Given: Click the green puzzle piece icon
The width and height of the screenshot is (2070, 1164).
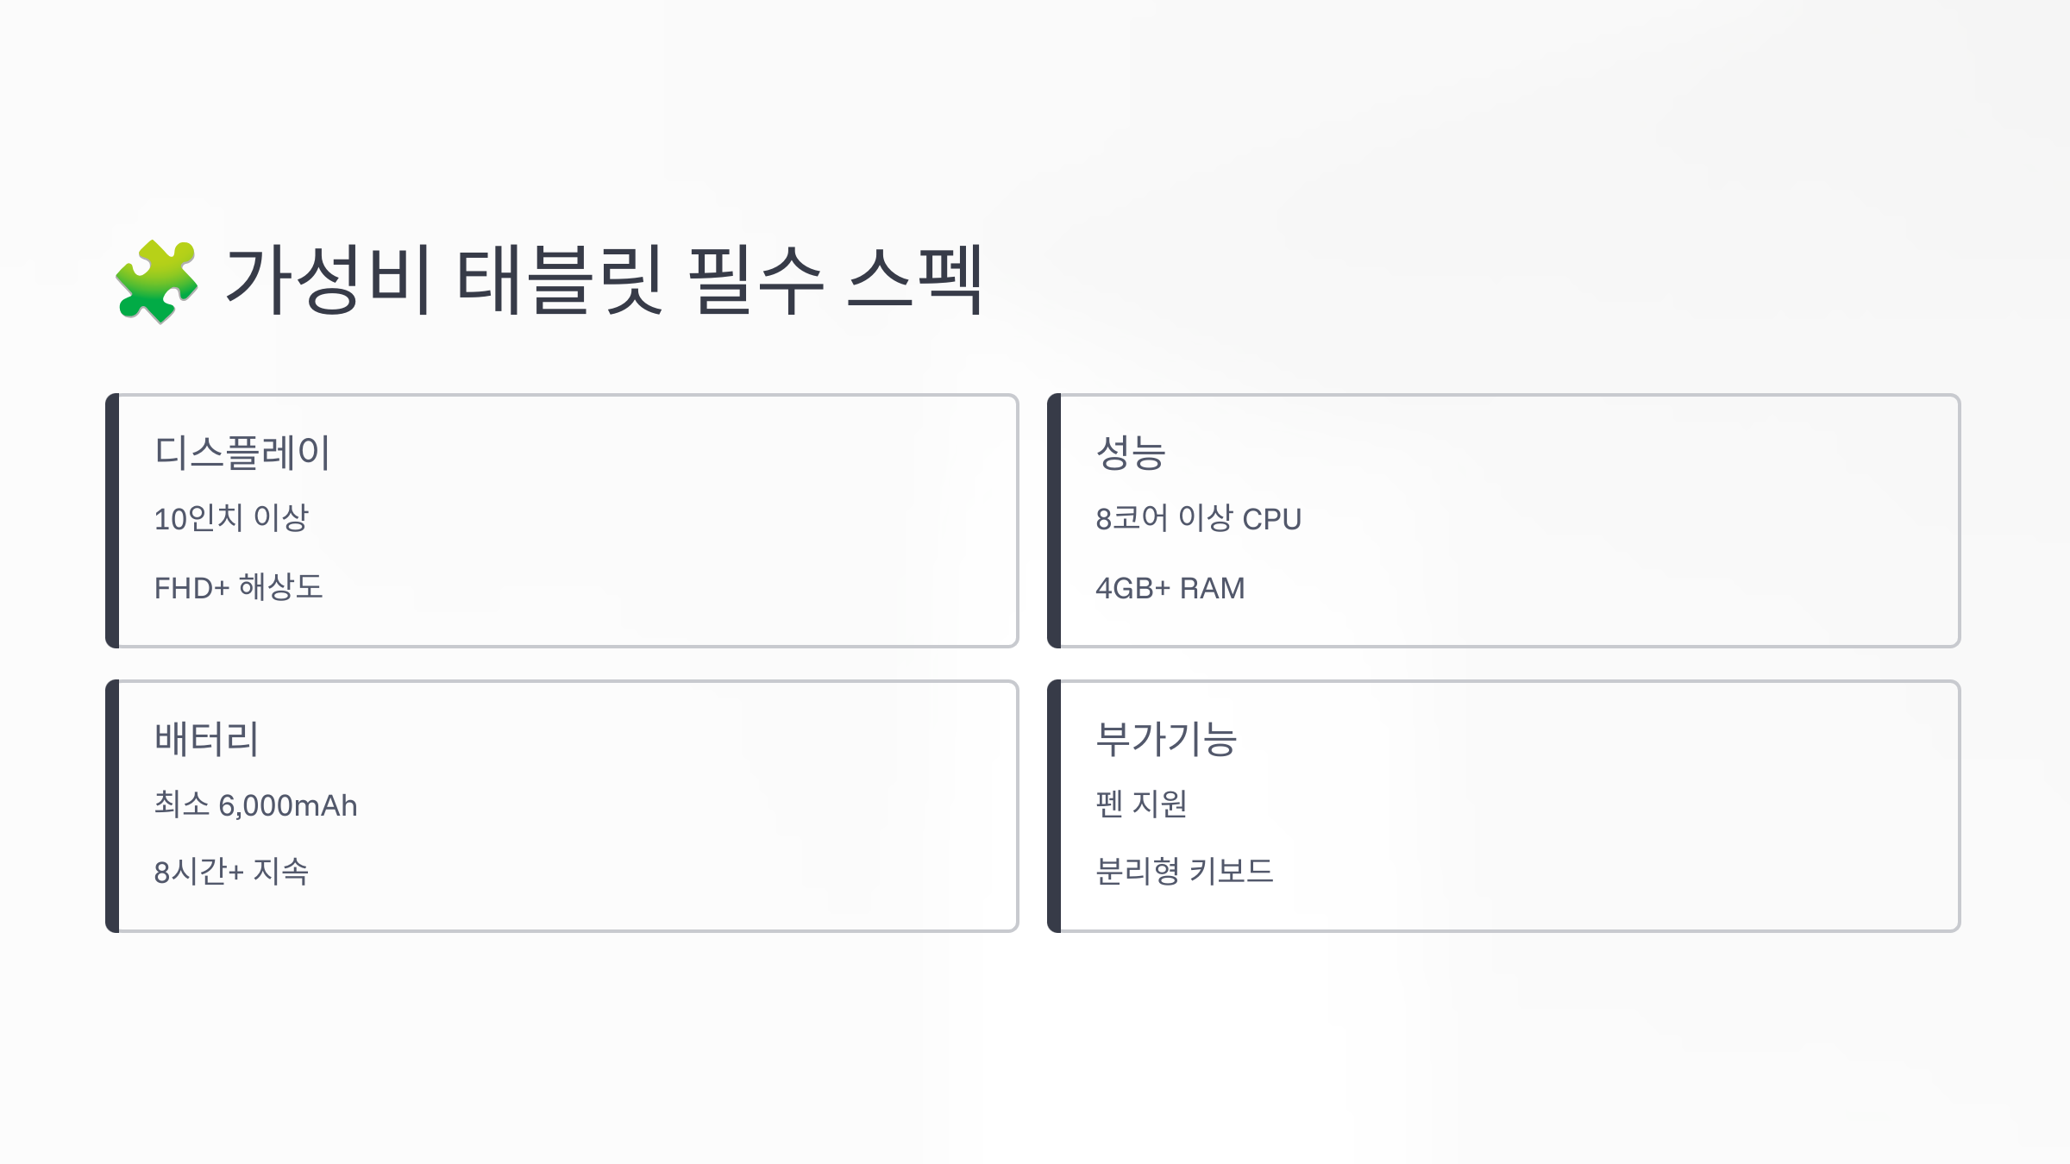Looking at the screenshot, I should pos(157,281).
